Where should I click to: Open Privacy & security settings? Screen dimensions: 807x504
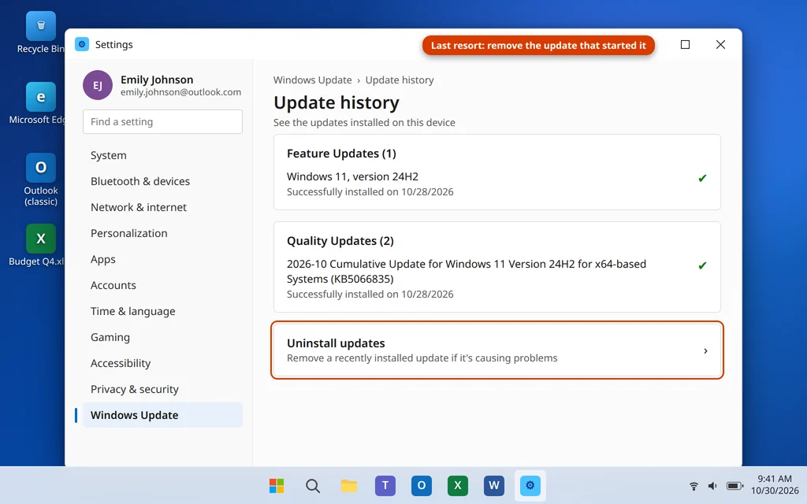click(162, 389)
